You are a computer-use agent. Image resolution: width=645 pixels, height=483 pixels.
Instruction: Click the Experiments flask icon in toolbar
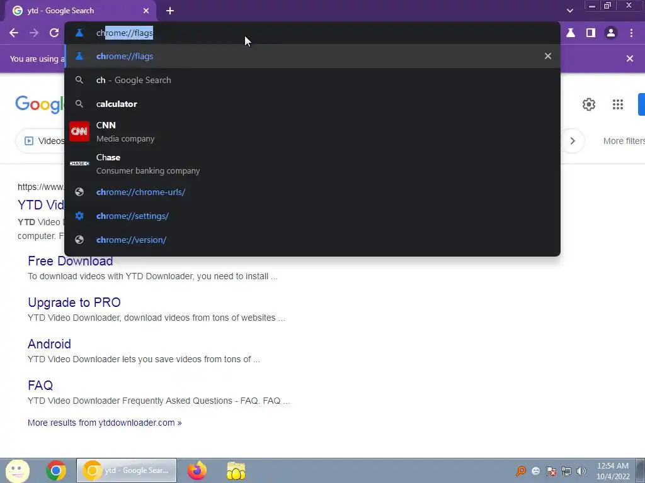click(571, 33)
